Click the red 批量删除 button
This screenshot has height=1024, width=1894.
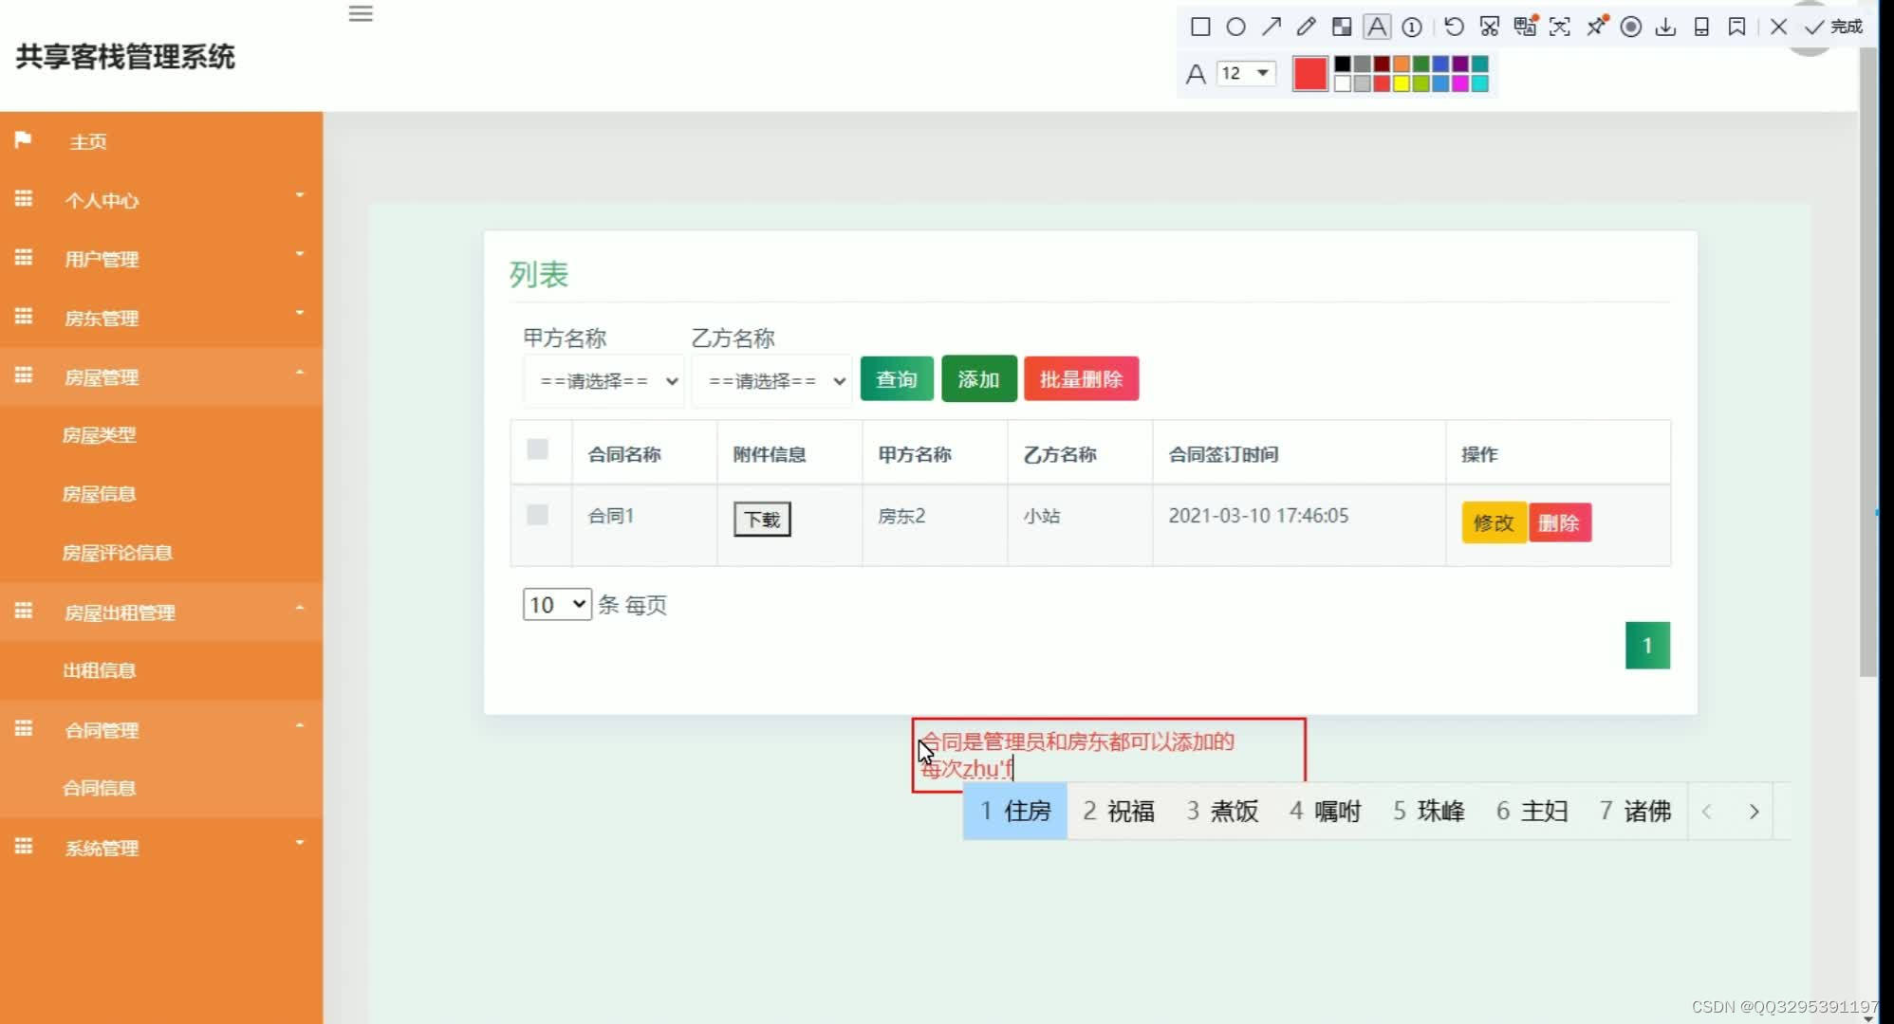point(1082,379)
